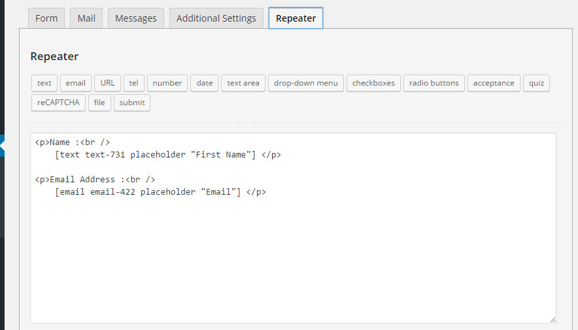Add a drop-down menu tag
This screenshot has height=330, width=578.
pos(305,83)
